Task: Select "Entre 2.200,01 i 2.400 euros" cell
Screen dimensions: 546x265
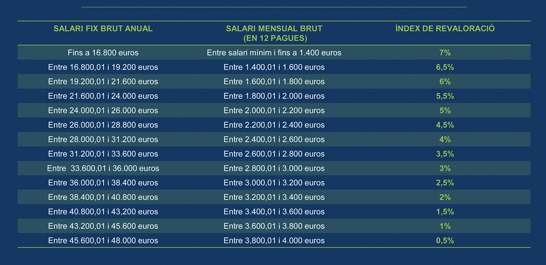Action: (274, 125)
